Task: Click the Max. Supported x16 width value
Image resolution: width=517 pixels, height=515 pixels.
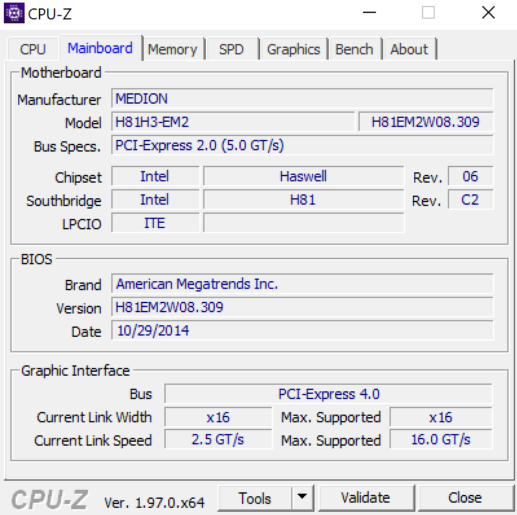Action: tap(441, 417)
